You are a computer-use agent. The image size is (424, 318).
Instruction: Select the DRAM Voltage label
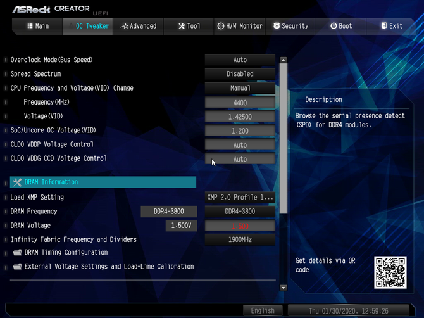coord(30,226)
